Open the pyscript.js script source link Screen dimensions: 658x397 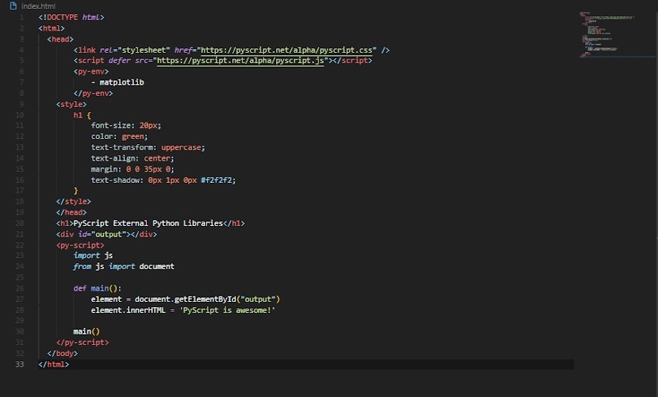point(240,60)
